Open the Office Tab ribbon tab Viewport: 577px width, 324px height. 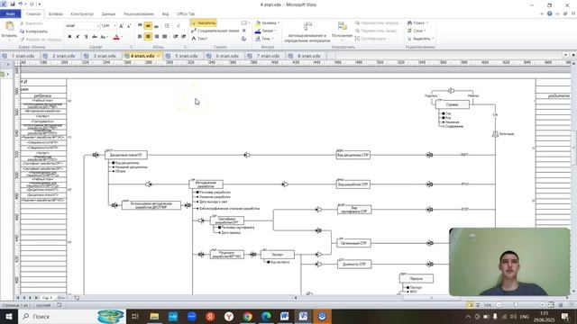186,14
